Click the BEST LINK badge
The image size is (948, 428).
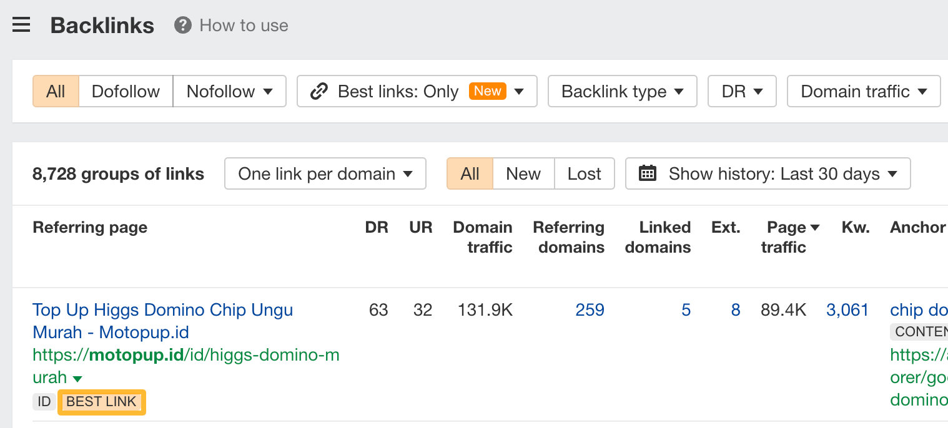tap(101, 402)
